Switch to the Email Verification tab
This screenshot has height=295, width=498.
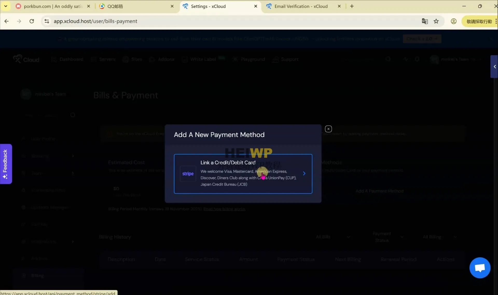(x=301, y=6)
